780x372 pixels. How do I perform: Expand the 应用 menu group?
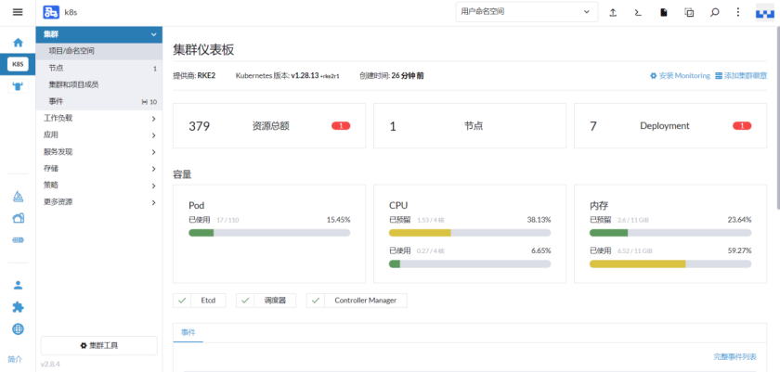[99, 135]
